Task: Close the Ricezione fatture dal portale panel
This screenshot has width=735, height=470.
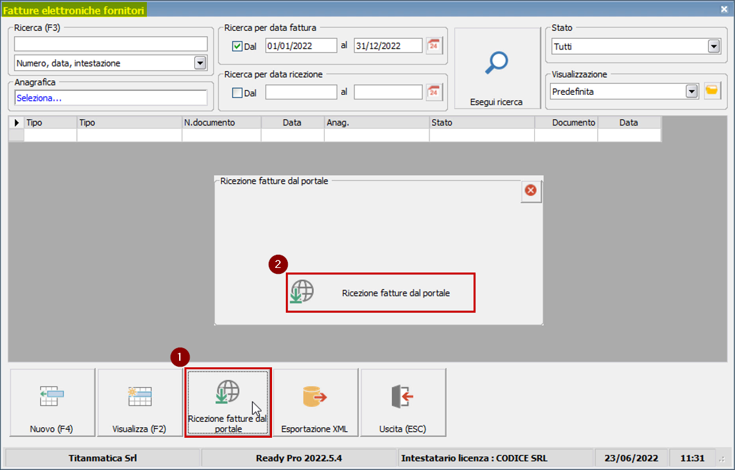Action: tap(531, 190)
